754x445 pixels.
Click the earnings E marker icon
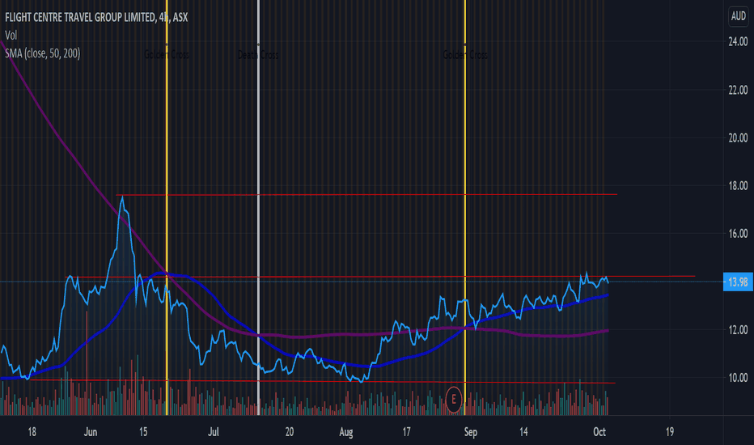pos(454,400)
